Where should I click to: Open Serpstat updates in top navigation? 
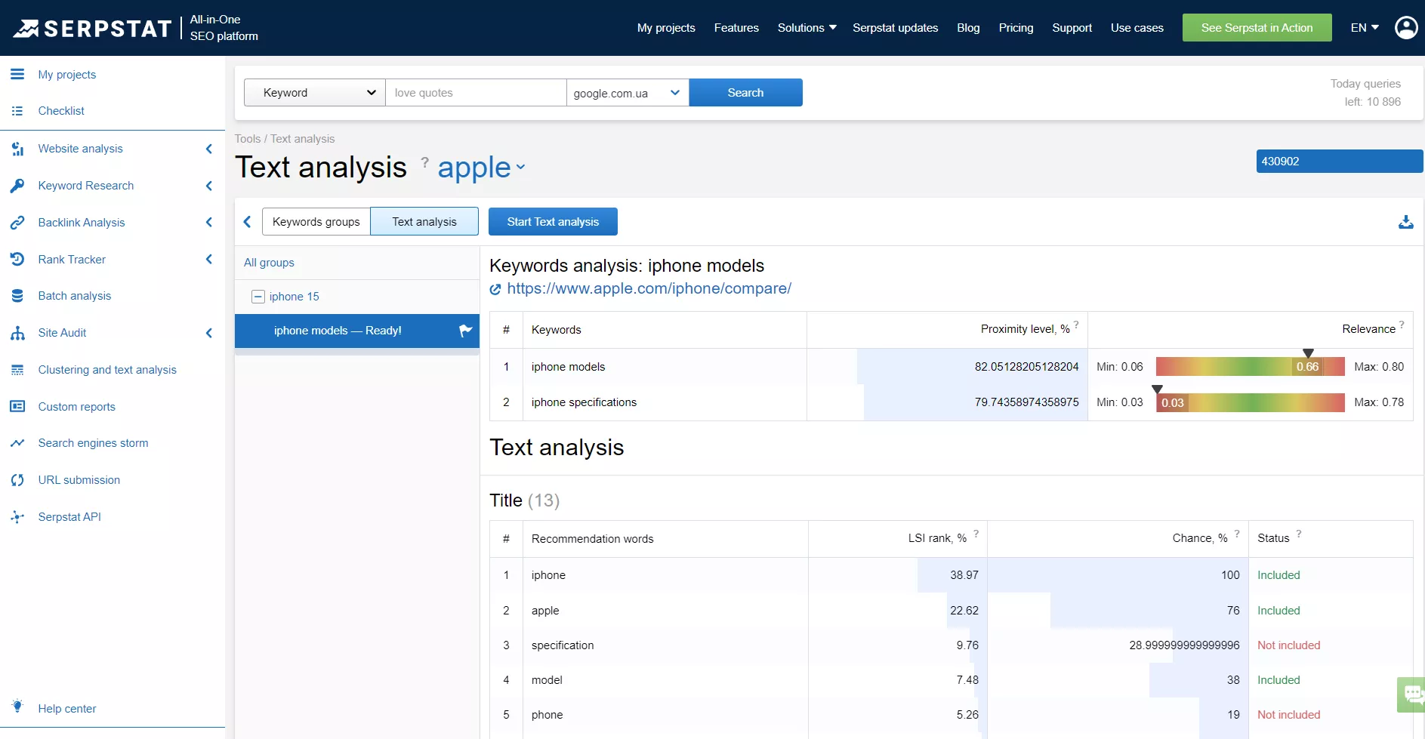[896, 28]
